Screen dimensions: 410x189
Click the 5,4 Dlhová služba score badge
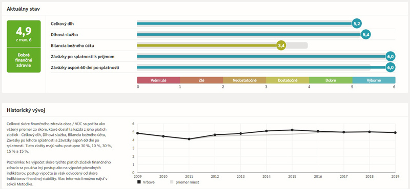[365, 34]
